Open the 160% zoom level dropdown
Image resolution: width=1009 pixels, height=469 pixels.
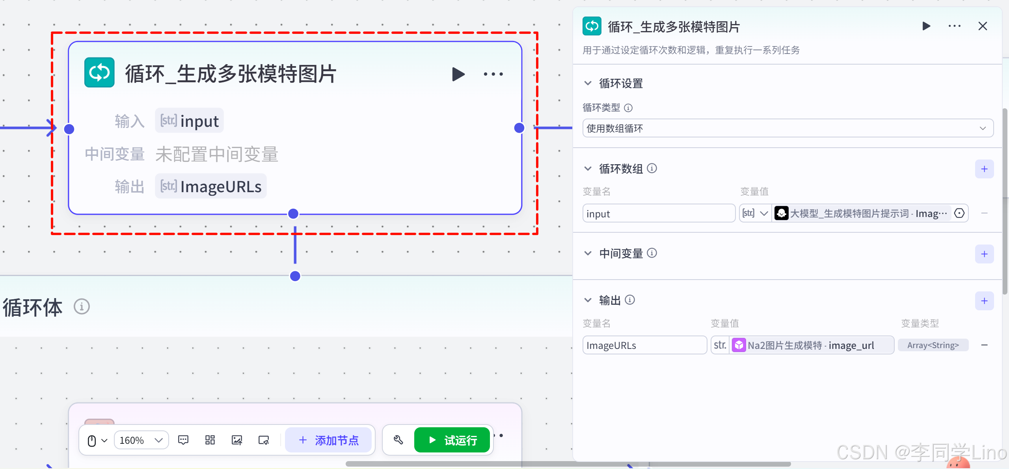click(141, 440)
